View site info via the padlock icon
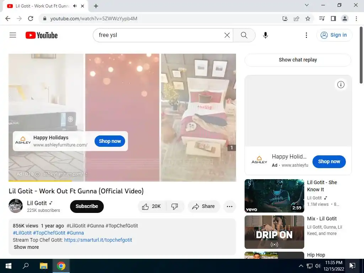 (x=45, y=18)
